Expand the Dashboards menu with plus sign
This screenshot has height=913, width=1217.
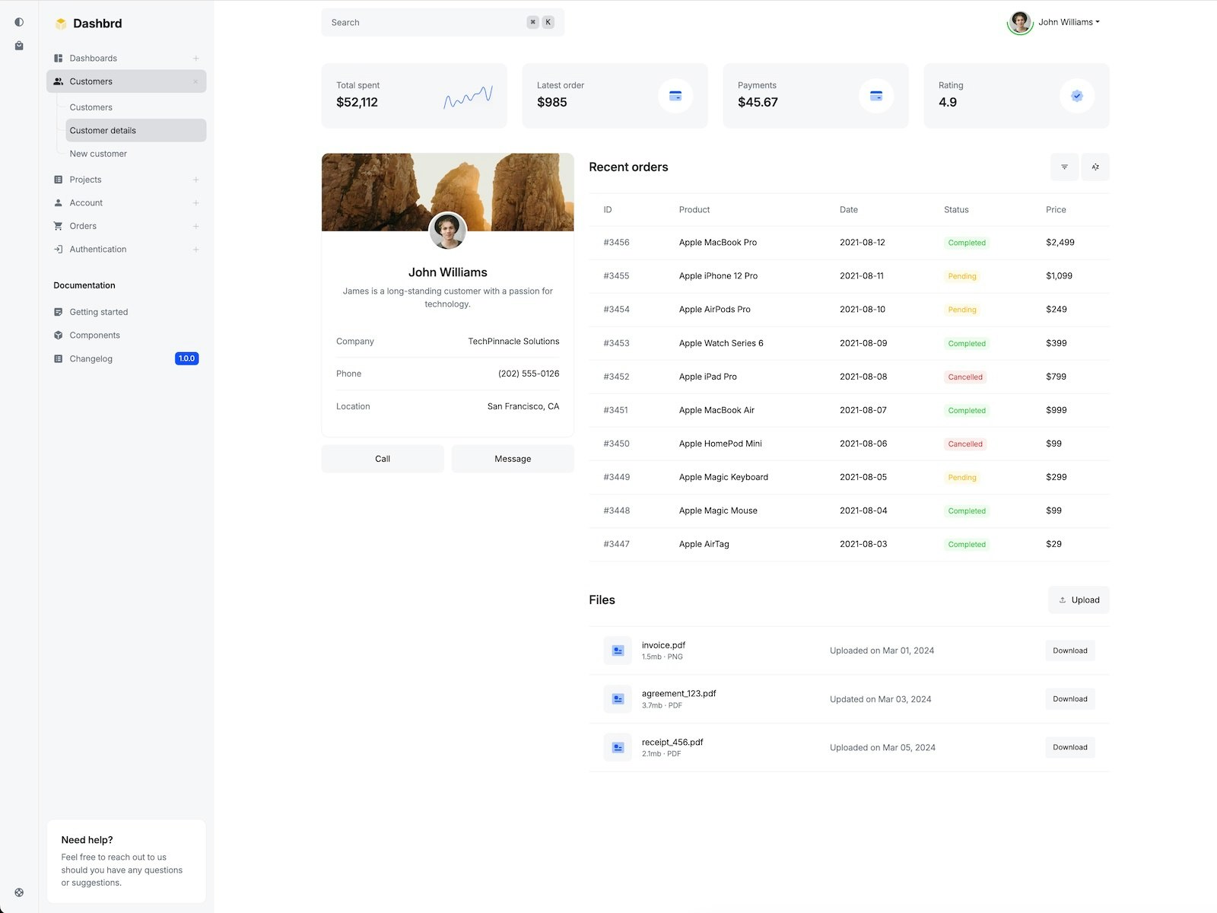click(x=195, y=59)
